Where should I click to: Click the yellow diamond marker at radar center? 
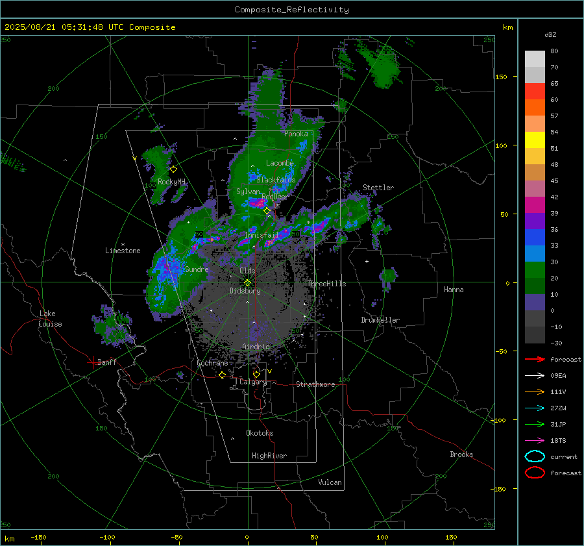point(248,283)
